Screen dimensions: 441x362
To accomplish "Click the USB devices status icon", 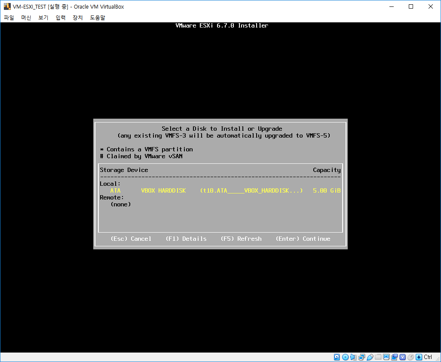I will 370,357.
